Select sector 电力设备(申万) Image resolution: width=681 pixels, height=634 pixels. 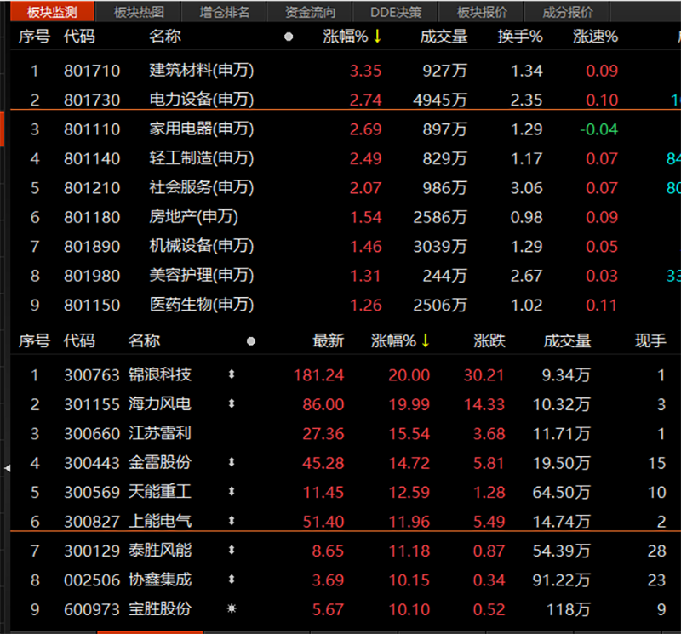pyautogui.click(x=202, y=100)
